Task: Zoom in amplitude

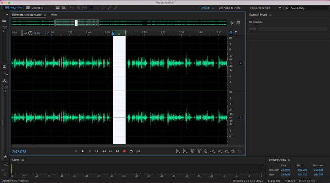Action: click(178, 152)
